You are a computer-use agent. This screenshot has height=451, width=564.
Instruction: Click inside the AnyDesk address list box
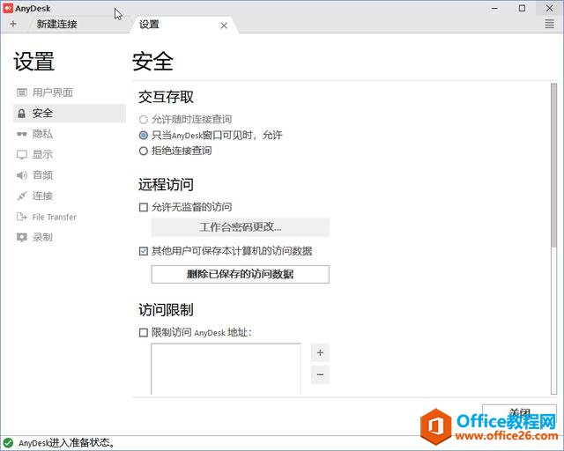[x=226, y=368]
